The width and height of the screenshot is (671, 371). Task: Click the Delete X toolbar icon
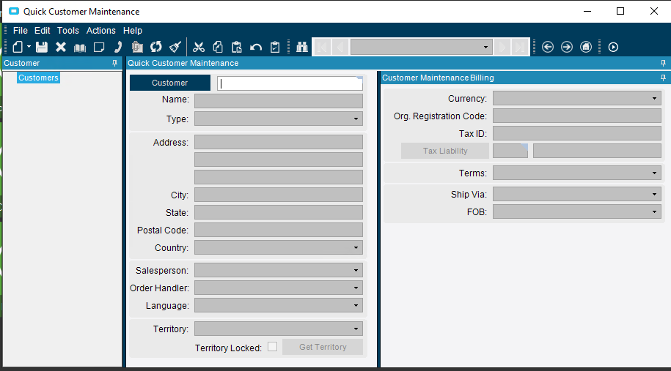point(61,47)
